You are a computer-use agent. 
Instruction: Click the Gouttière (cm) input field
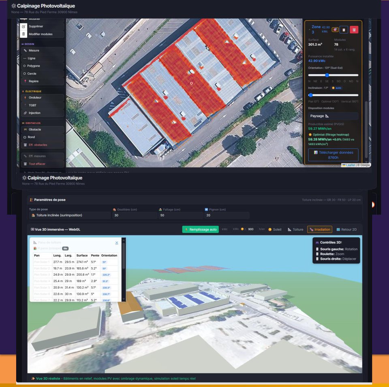click(x=134, y=215)
